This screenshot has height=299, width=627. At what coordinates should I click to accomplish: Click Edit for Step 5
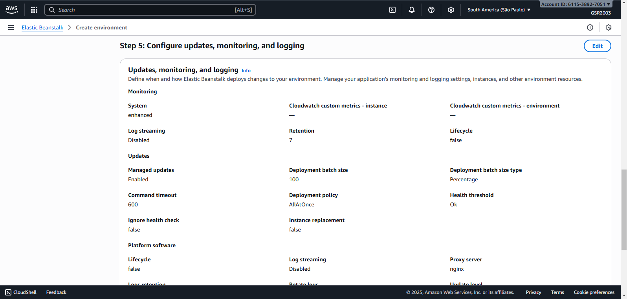tap(597, 46)
